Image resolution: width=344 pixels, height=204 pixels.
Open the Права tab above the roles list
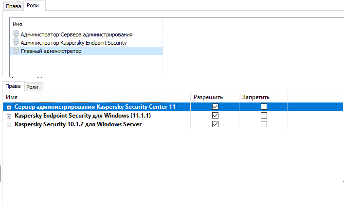click(13, 6)
